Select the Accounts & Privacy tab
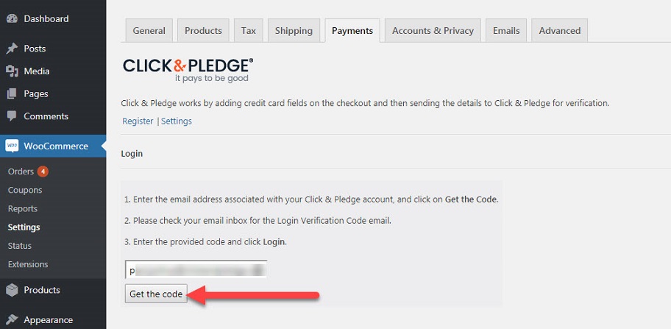Image resolution: width=671 pixels, height=329 pixels. (433, 31)
